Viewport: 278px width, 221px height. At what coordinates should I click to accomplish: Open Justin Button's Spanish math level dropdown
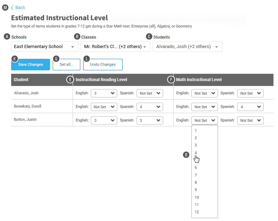click(x=250, y=120)
